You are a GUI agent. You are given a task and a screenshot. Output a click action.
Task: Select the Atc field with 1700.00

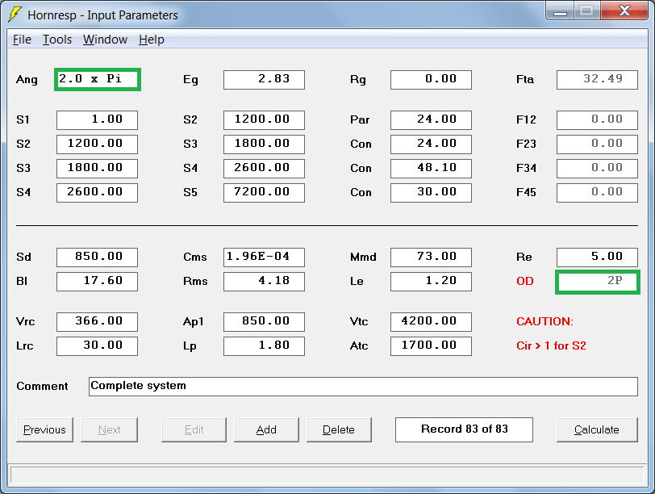[x=431, y=346]
